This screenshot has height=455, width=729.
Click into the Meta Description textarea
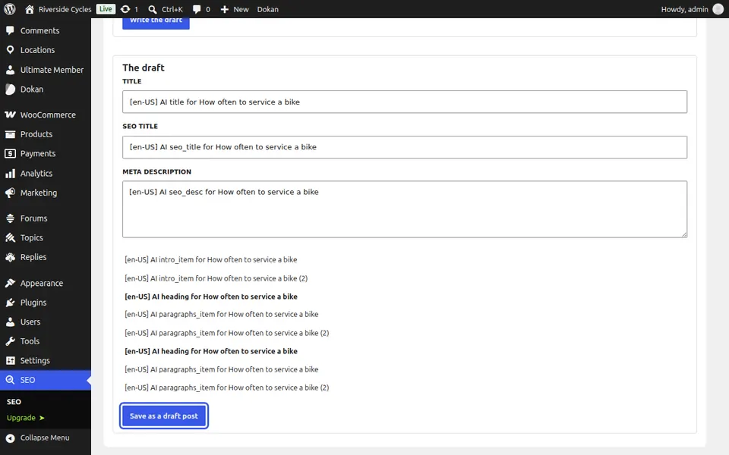click(405, 209)
